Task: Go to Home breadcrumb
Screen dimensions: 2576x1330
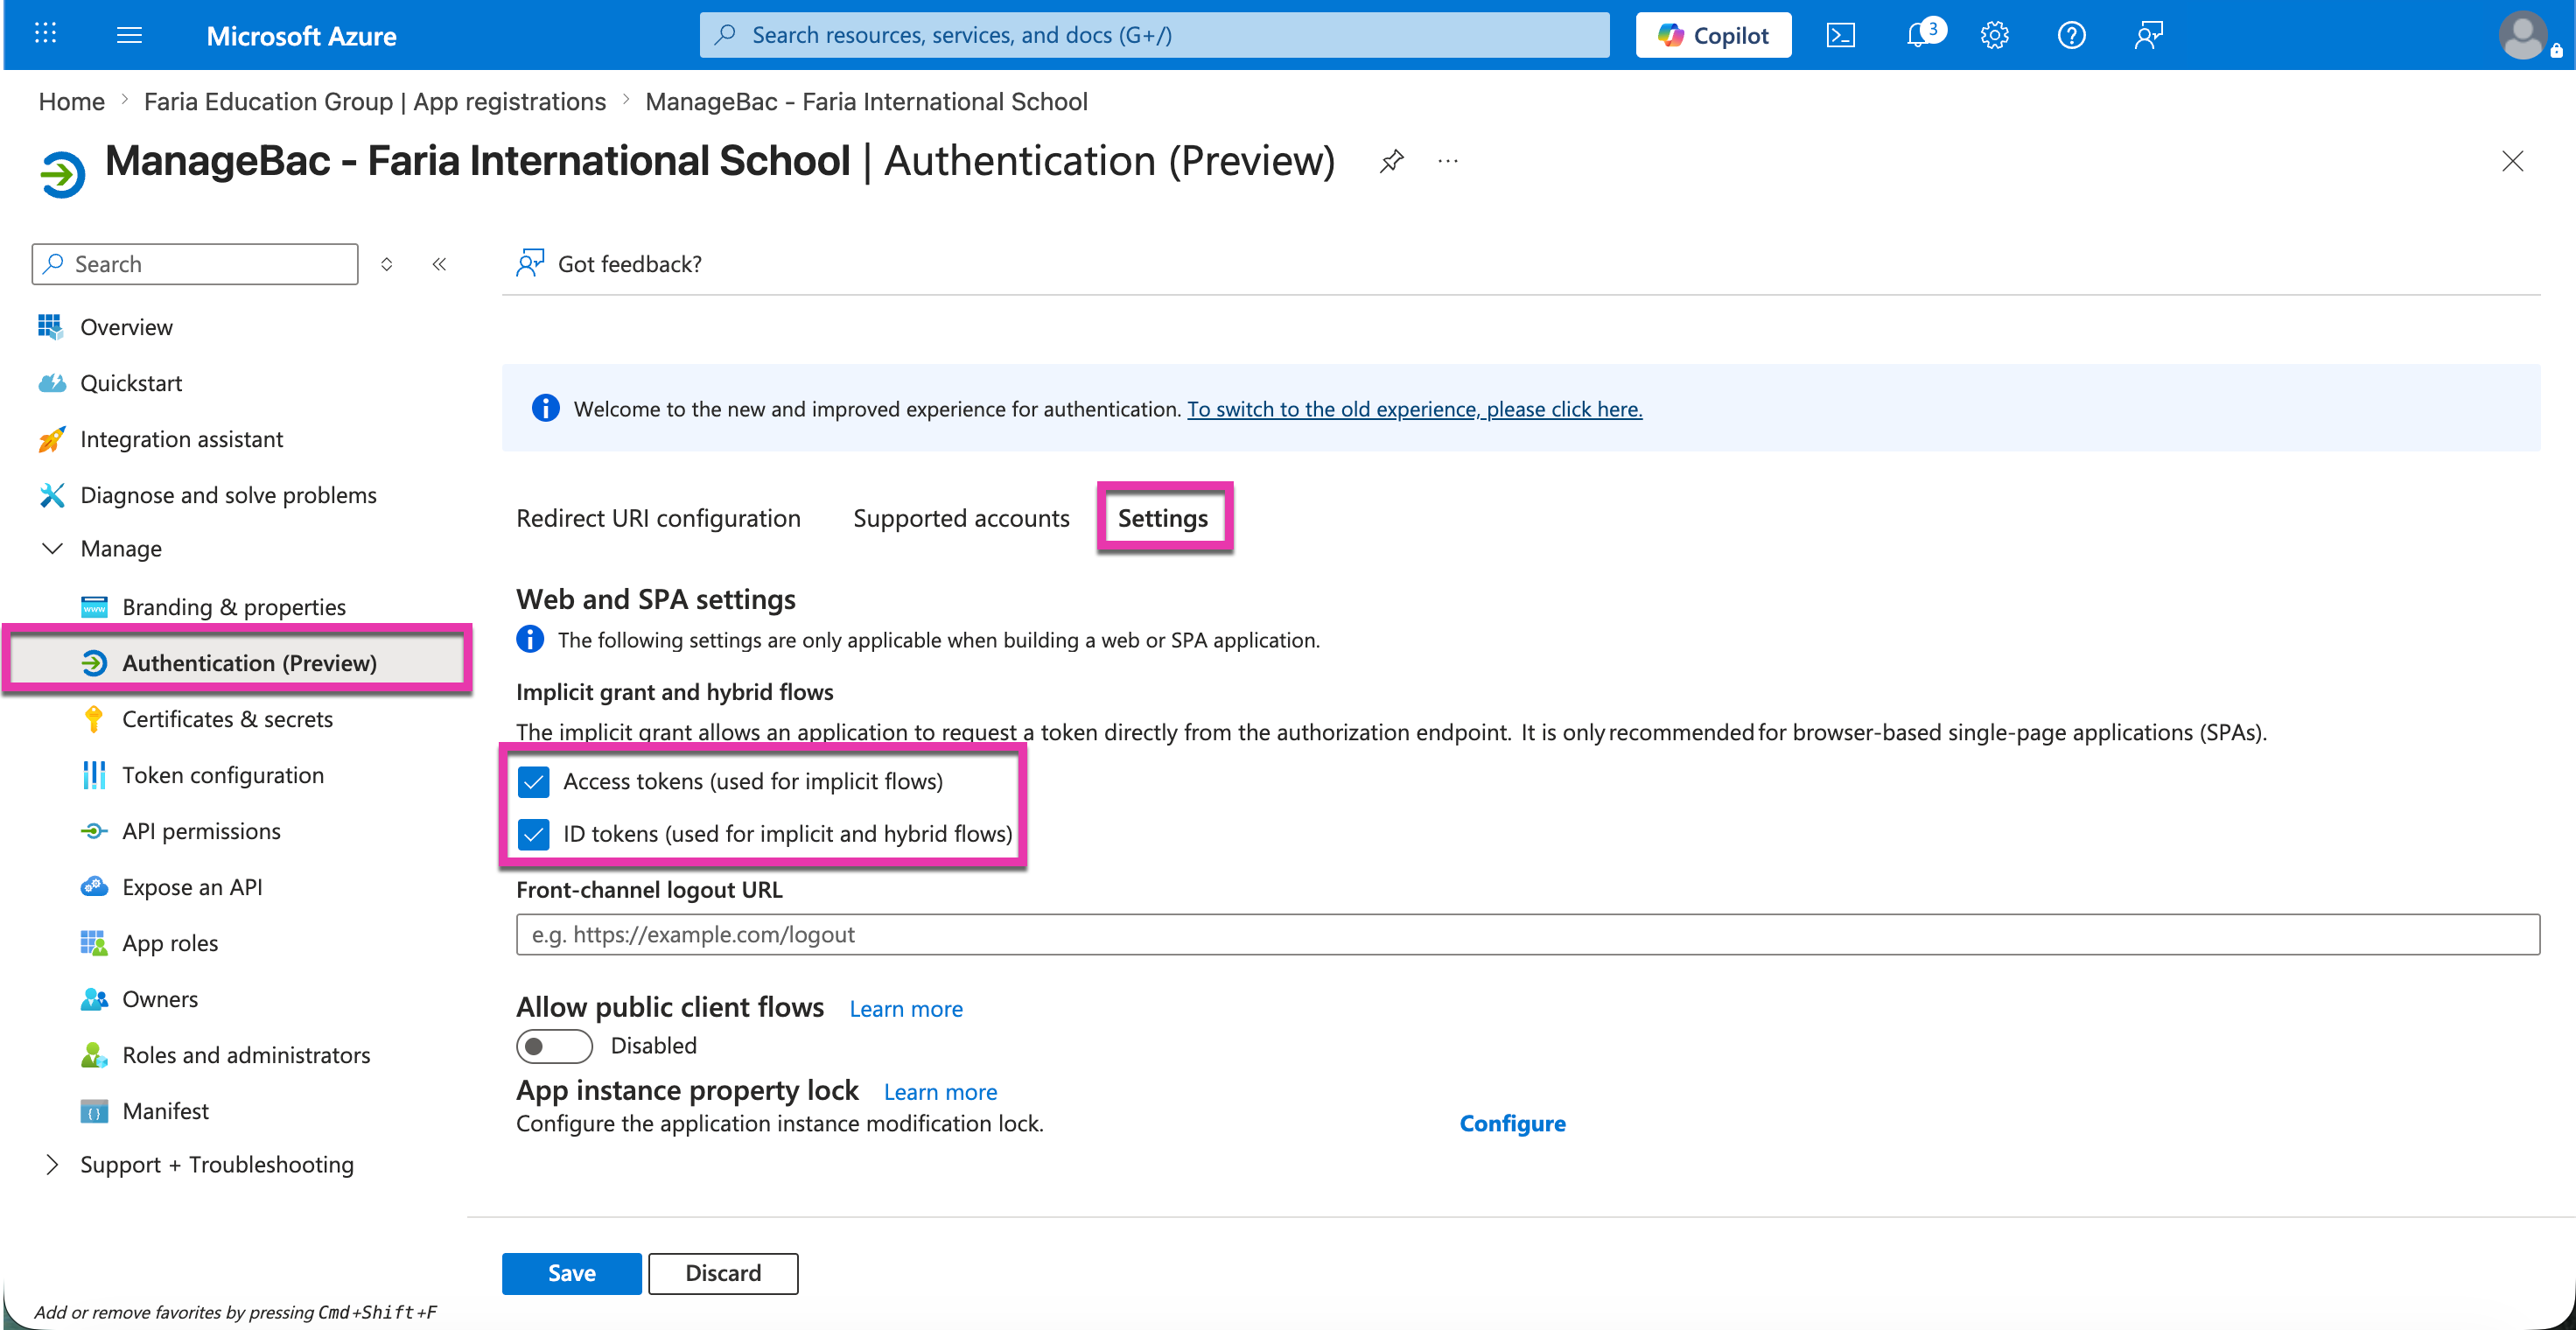Action: click(71, 101)
